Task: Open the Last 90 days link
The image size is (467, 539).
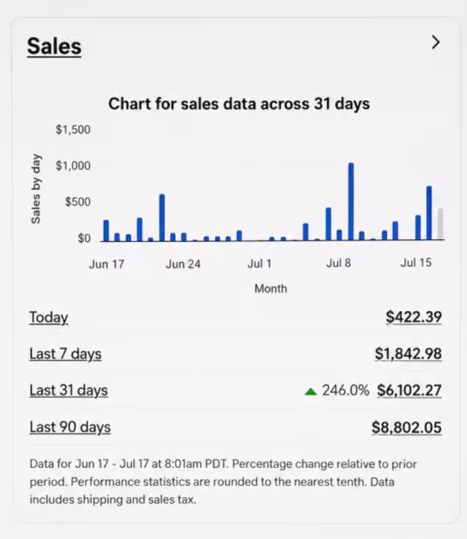Action: click(70, 427)
